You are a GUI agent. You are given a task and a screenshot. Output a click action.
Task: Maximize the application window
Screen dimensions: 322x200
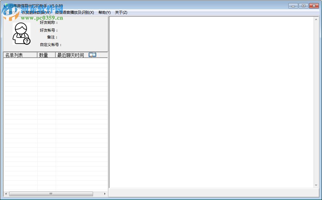[x=303, y=6]
